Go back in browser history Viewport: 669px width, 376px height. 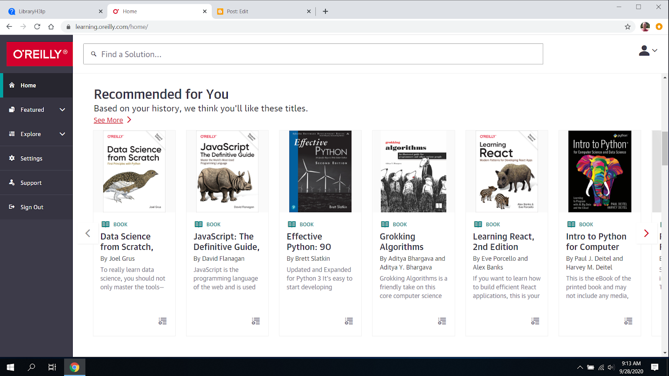pos(9,27)
